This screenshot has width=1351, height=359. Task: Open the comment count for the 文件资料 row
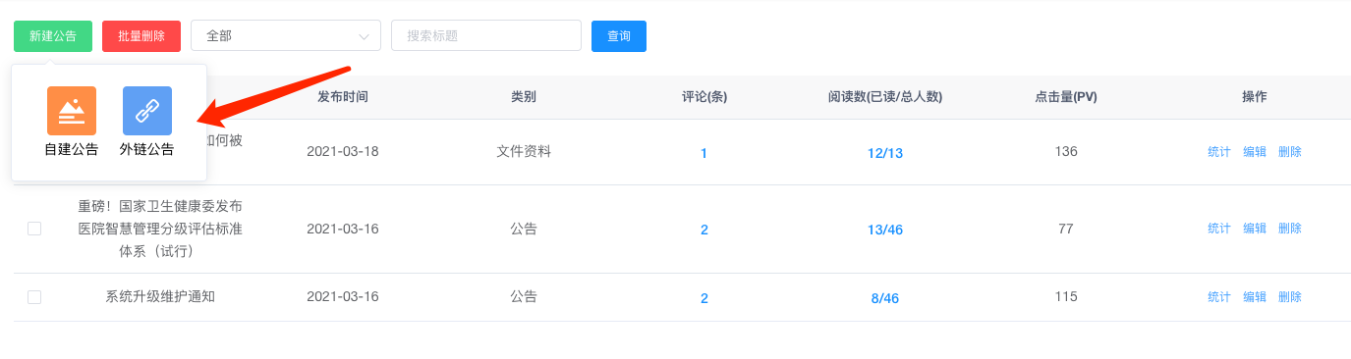click(704, 153)
